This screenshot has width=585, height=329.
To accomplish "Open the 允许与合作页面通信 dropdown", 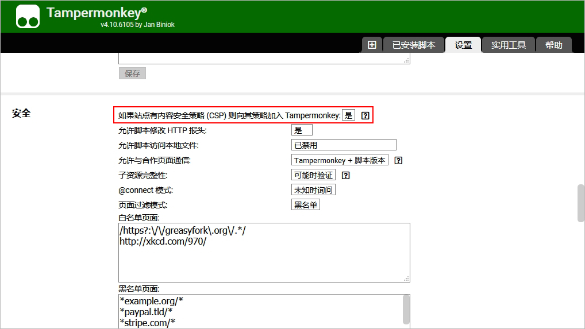I will [340, 160].
